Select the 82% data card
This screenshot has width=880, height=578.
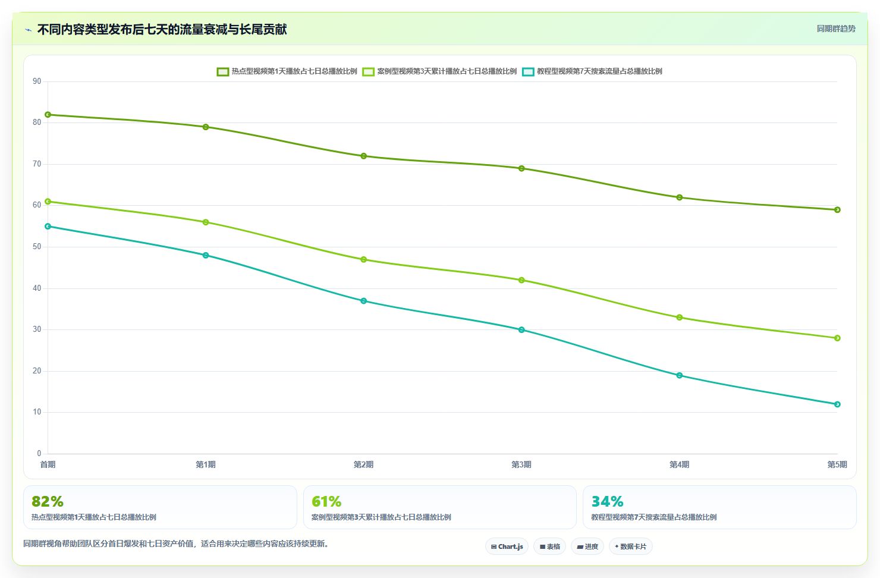coord(160,507)
